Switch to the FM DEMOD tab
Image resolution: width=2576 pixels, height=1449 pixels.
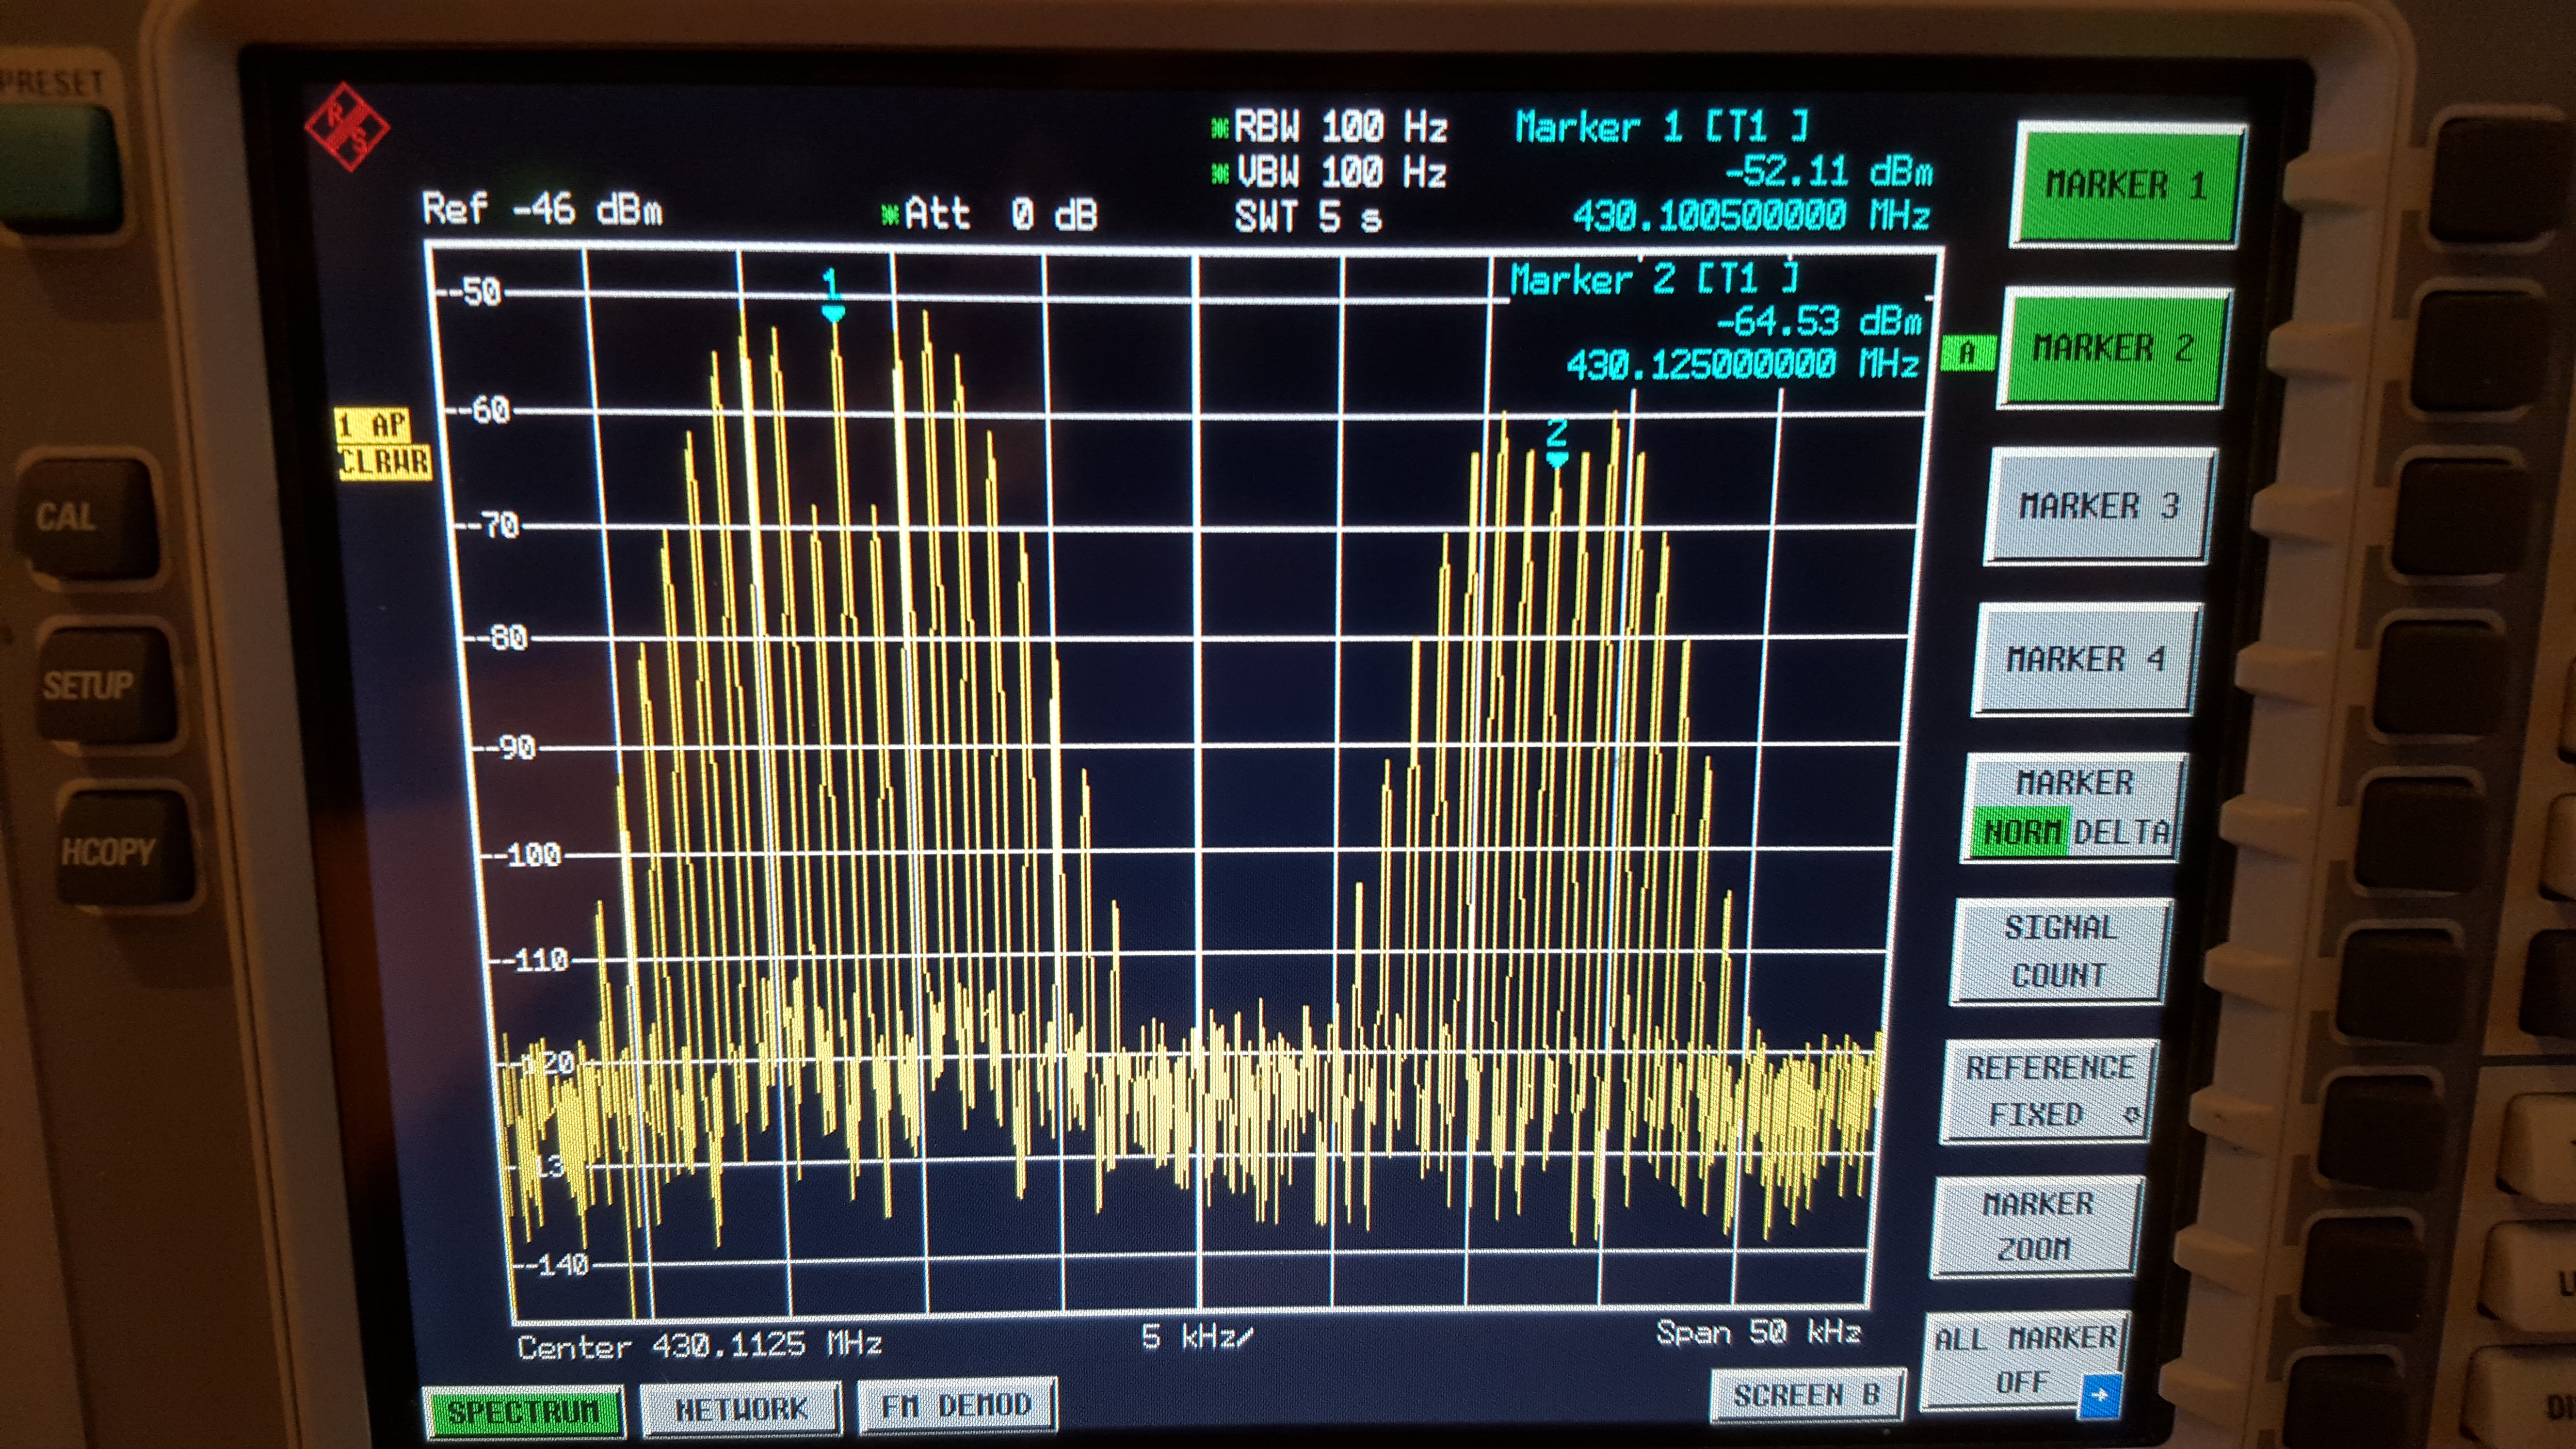pyautogui.click(x=956, y=1405)
